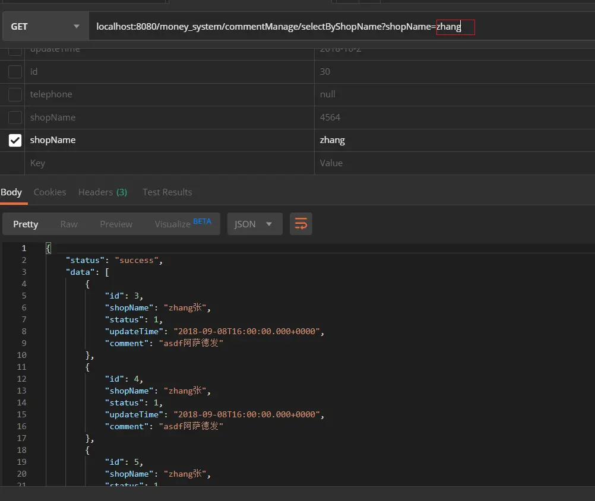595x501 pixels.
Task: Open the Test Results tab
Action: (x=167, y=192)
